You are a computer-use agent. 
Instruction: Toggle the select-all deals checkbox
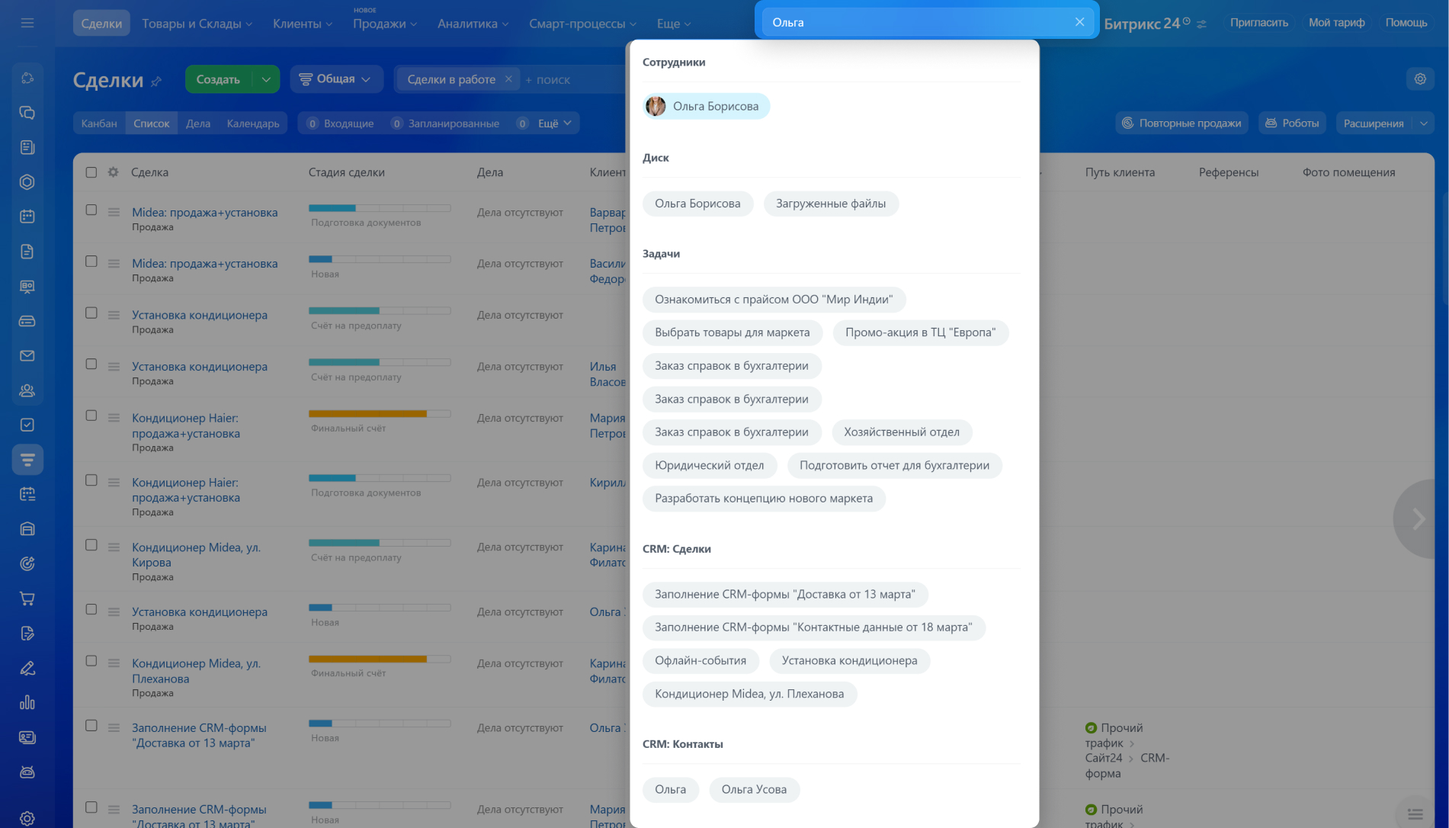click(x=91, y=172)
